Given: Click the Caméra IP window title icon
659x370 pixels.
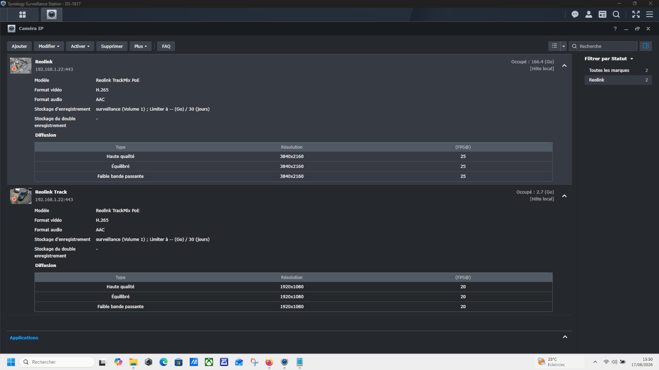Looking at the screenshot, I should (12, 29).
